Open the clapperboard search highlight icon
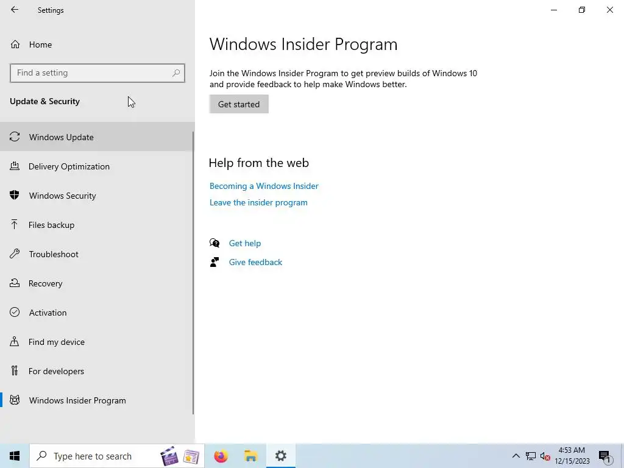The image size is (624, 468). 169,456
